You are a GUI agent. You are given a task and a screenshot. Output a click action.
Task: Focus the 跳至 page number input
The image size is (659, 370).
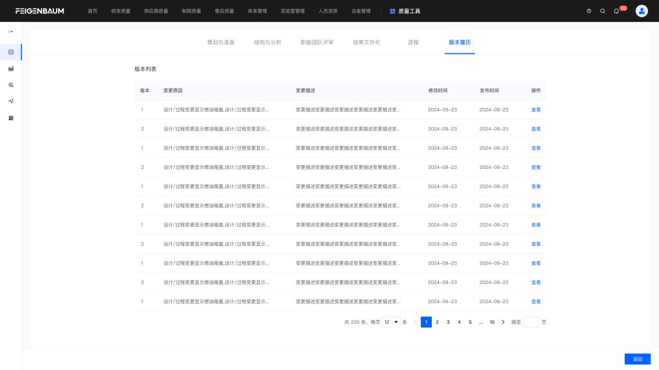(x=531, y=322)
